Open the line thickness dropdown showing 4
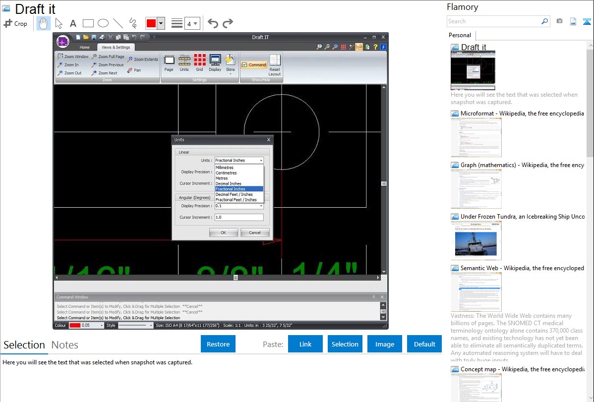Viewport: 594px width, 402px height. pyautogui.click(x=192, y=23)
